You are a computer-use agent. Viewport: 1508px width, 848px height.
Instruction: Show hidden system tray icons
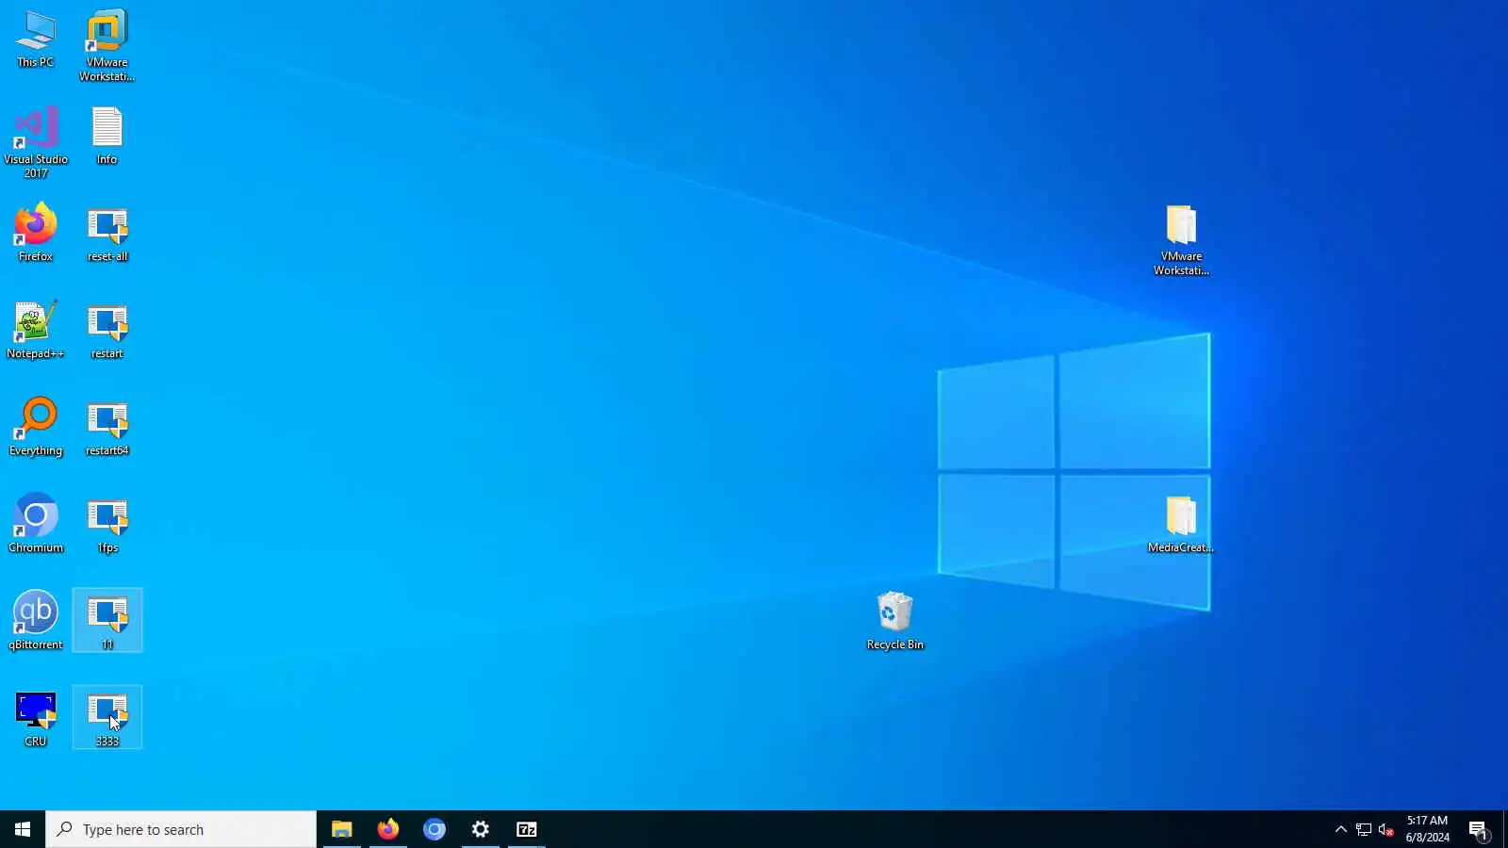click(1340, 829)
